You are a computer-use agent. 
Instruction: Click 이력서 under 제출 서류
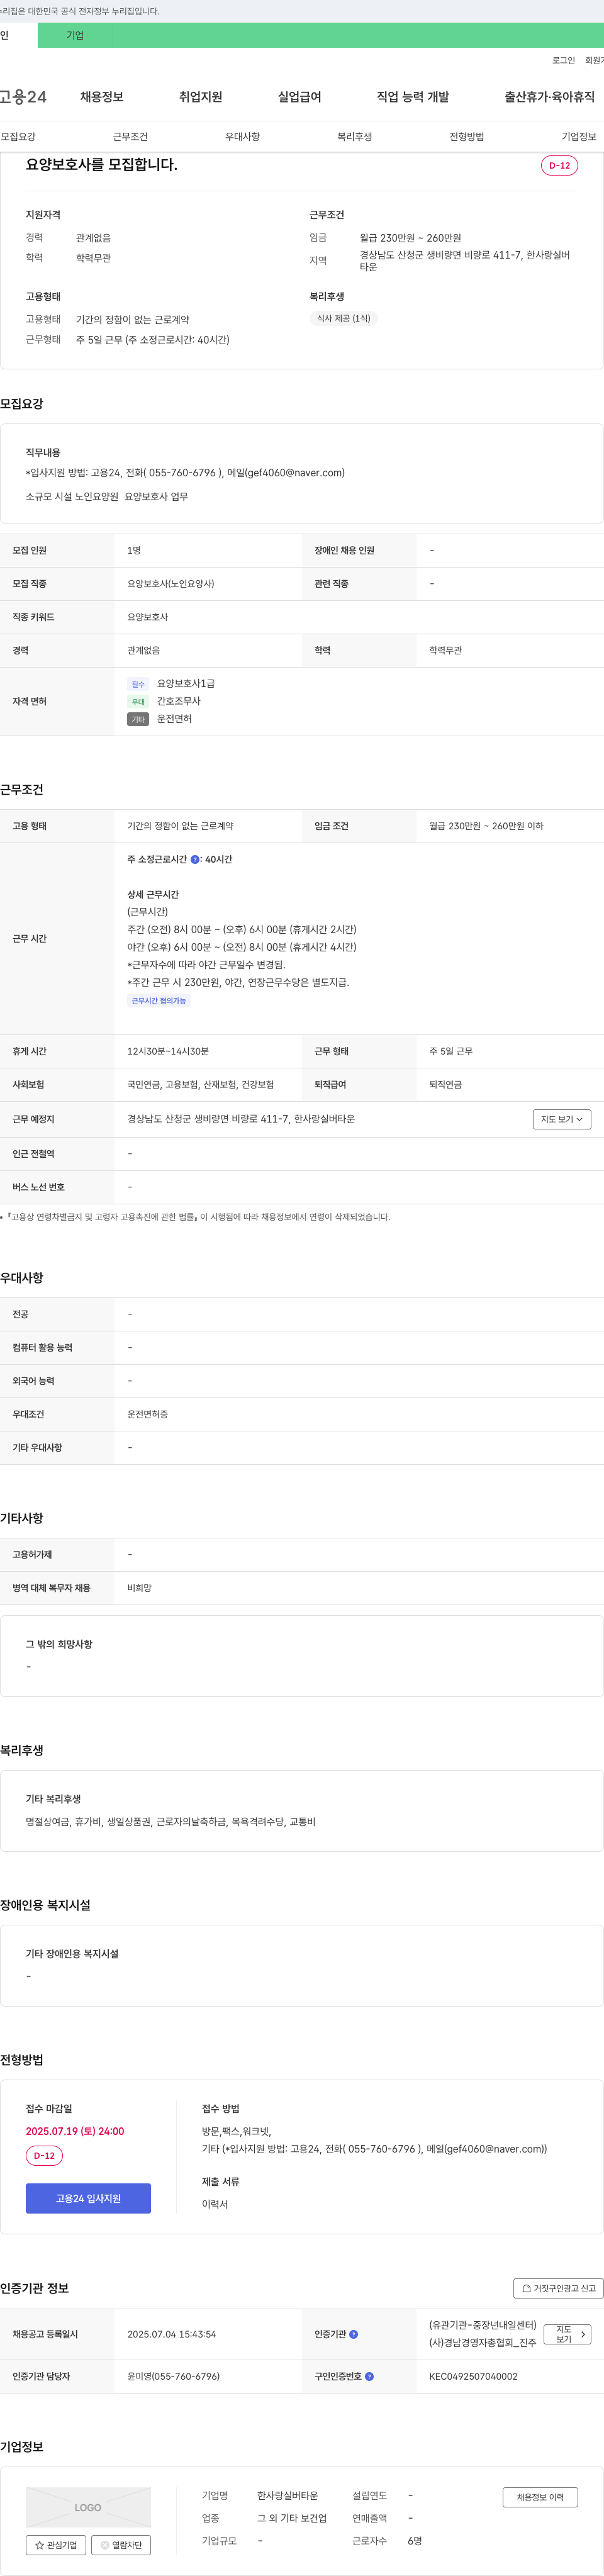[x=215, y=2204]
